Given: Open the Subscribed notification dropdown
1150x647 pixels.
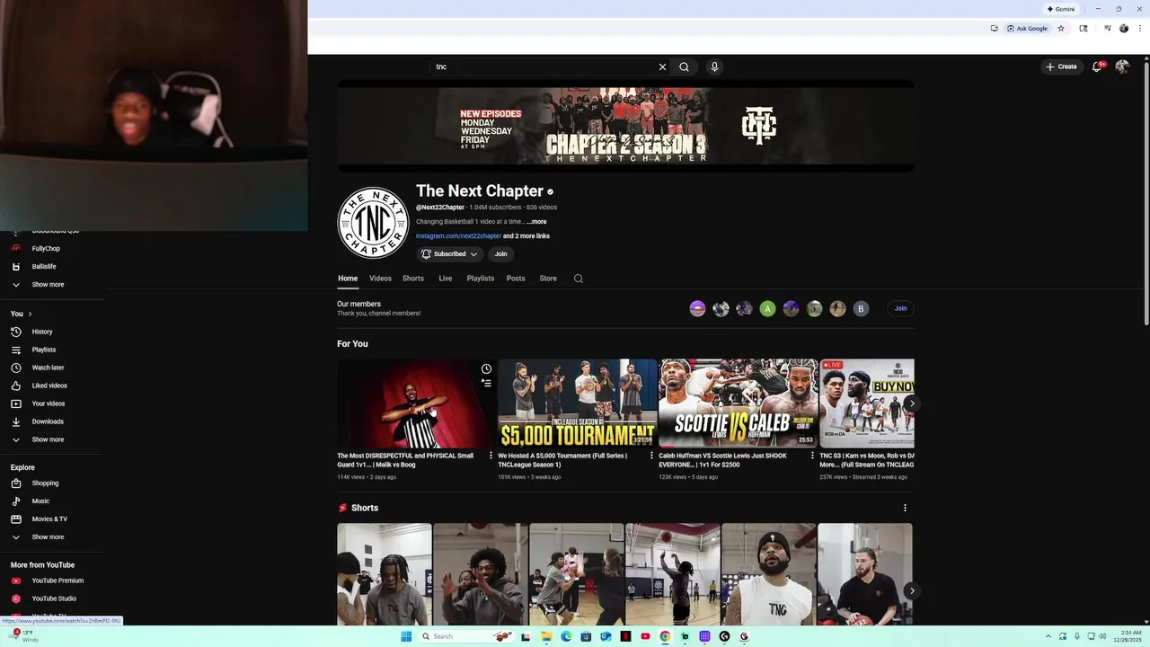Looking at the screenshot, I should 449,254.
